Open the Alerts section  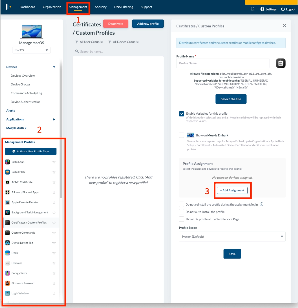(x=11, y=111)
